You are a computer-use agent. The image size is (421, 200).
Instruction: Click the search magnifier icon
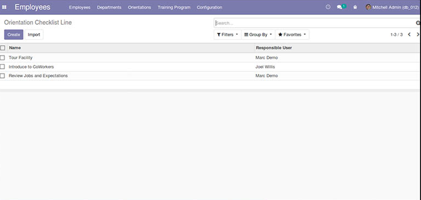(x=418, y=23)
